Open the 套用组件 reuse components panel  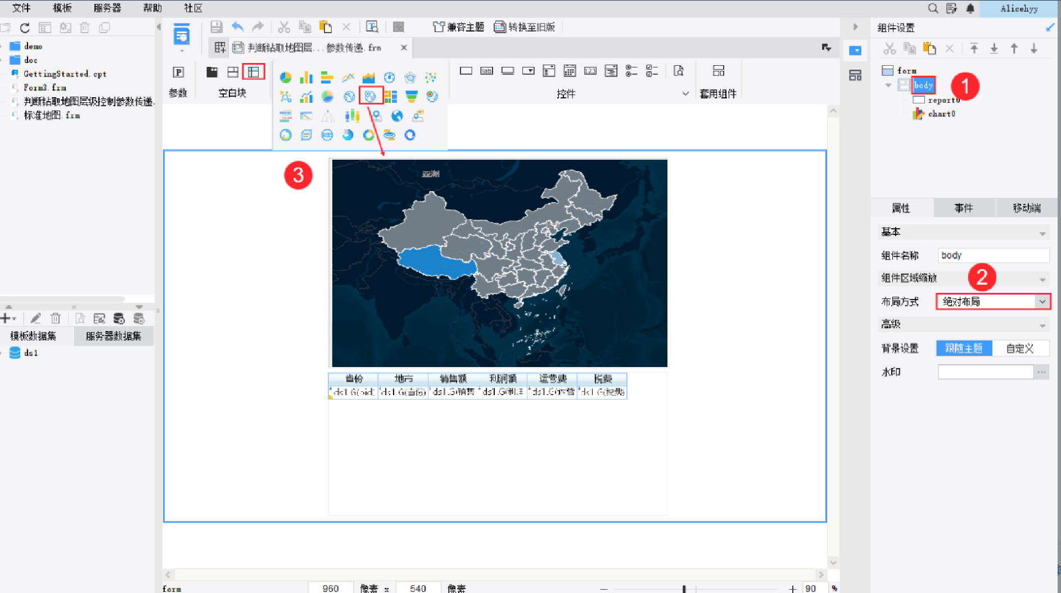pyautogui.click(x=718, y=81)
